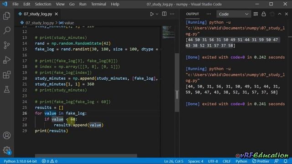Open the Help menu
The height and width of the screenshot is (164, 292).
pyautogui.click(x=115, y=4)
